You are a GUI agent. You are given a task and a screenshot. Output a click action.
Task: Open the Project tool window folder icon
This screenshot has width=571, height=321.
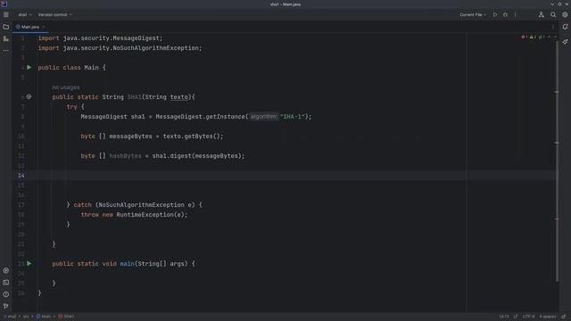(x=6, y=27)
